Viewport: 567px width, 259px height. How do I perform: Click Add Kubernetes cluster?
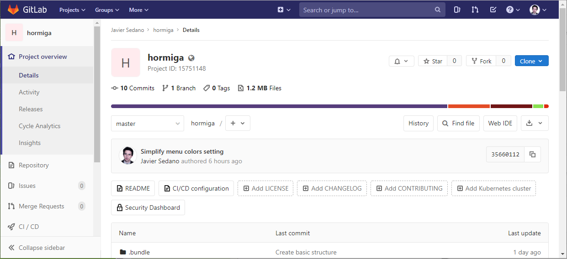(x=493, y=188)
